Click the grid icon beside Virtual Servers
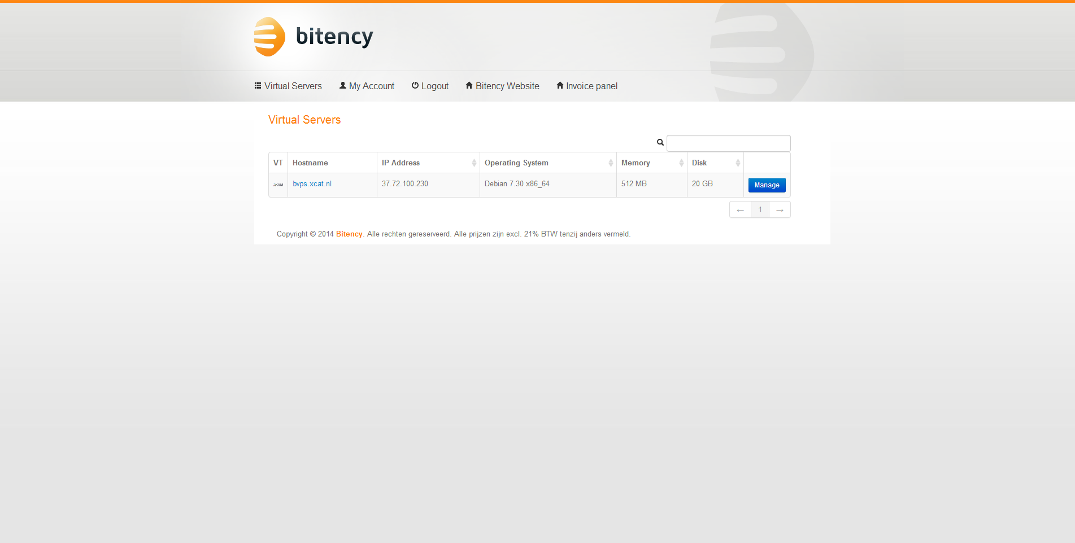1075x543 pixels. pos(258,86)
